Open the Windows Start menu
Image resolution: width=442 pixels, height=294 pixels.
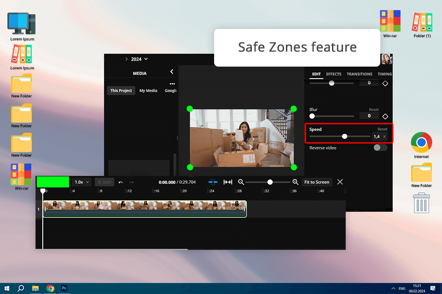pyautogui.click(x=7, y=288)
